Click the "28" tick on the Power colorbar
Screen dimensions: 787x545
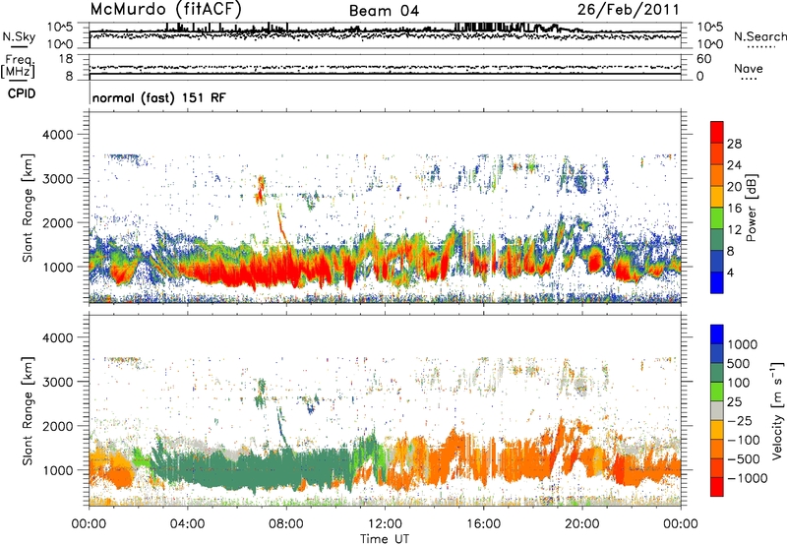[734, 144]
